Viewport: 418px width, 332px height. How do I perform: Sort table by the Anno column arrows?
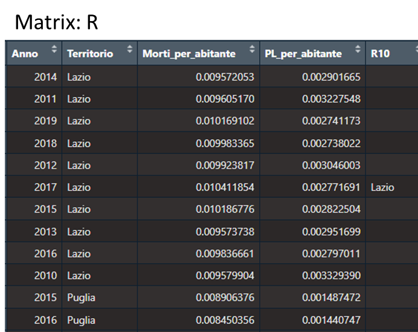(54, 49)
